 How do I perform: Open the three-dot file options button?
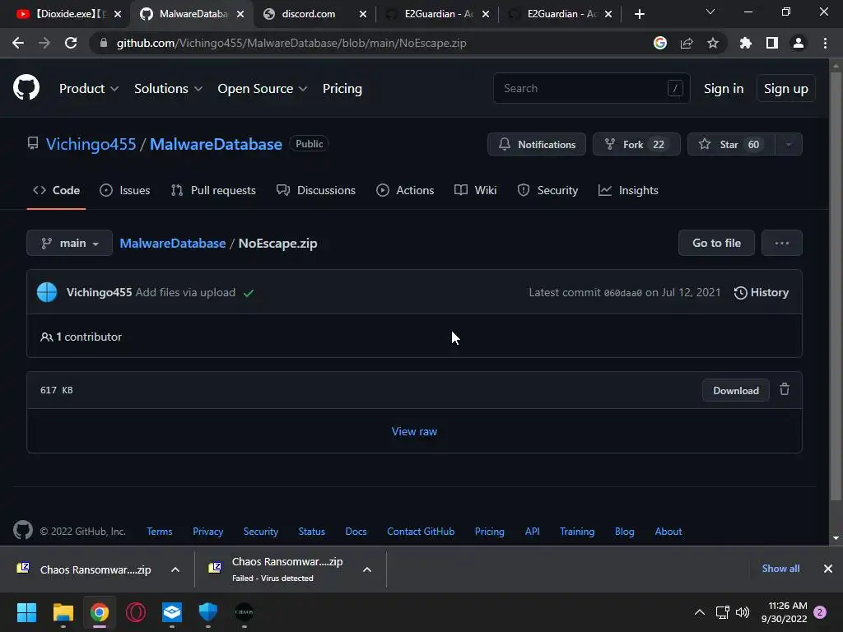pyautogui.click(x=782, y=243)
